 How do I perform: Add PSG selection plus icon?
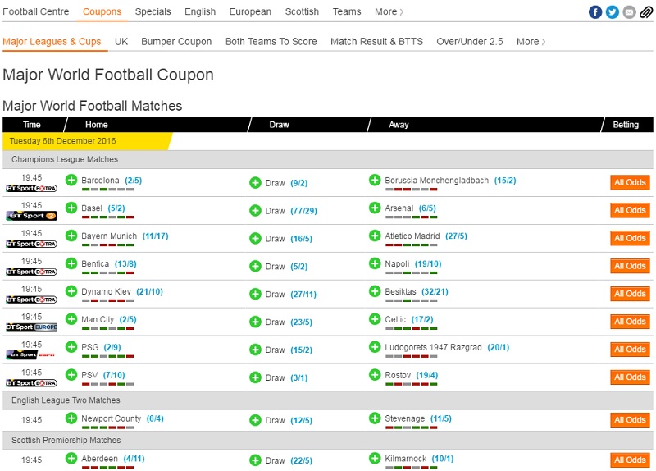click(x=71, y=347)
